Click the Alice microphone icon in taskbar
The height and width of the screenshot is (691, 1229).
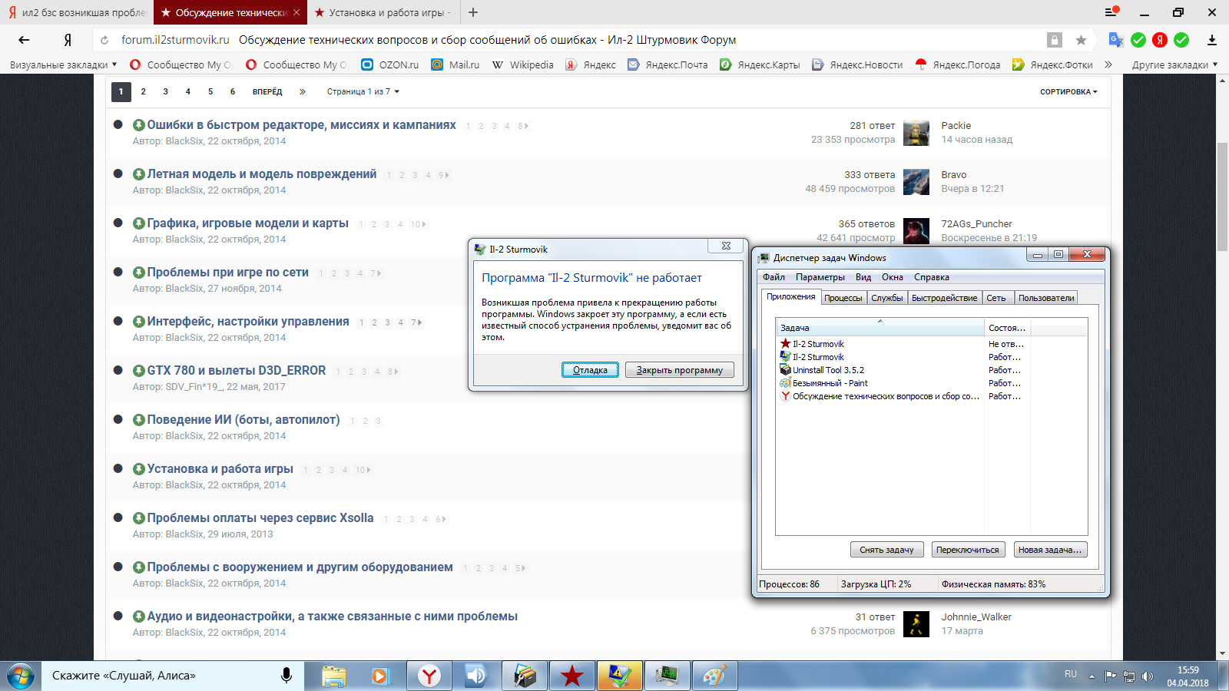[287, 676]
